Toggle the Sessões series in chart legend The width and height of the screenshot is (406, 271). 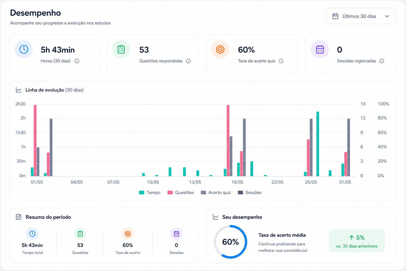[250, 192]
